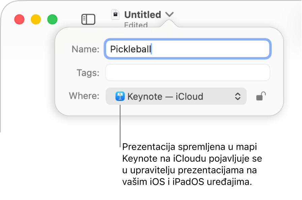Click the padlock icon beside the location popup
The width and height of the screenshot is (302, 200).
click(261, 96)
